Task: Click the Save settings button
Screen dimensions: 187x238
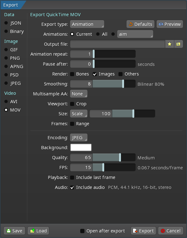Action: [x=14, y=231]
